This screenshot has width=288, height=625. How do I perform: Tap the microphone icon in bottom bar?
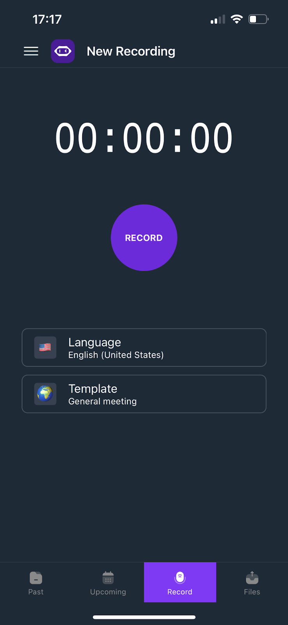click(180, 577)
